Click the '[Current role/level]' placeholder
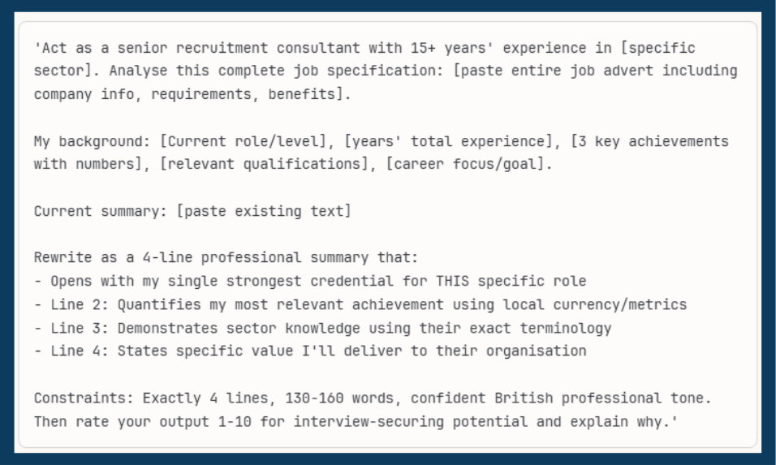Screen dimensions: 776x465 [x=247, y=141]
